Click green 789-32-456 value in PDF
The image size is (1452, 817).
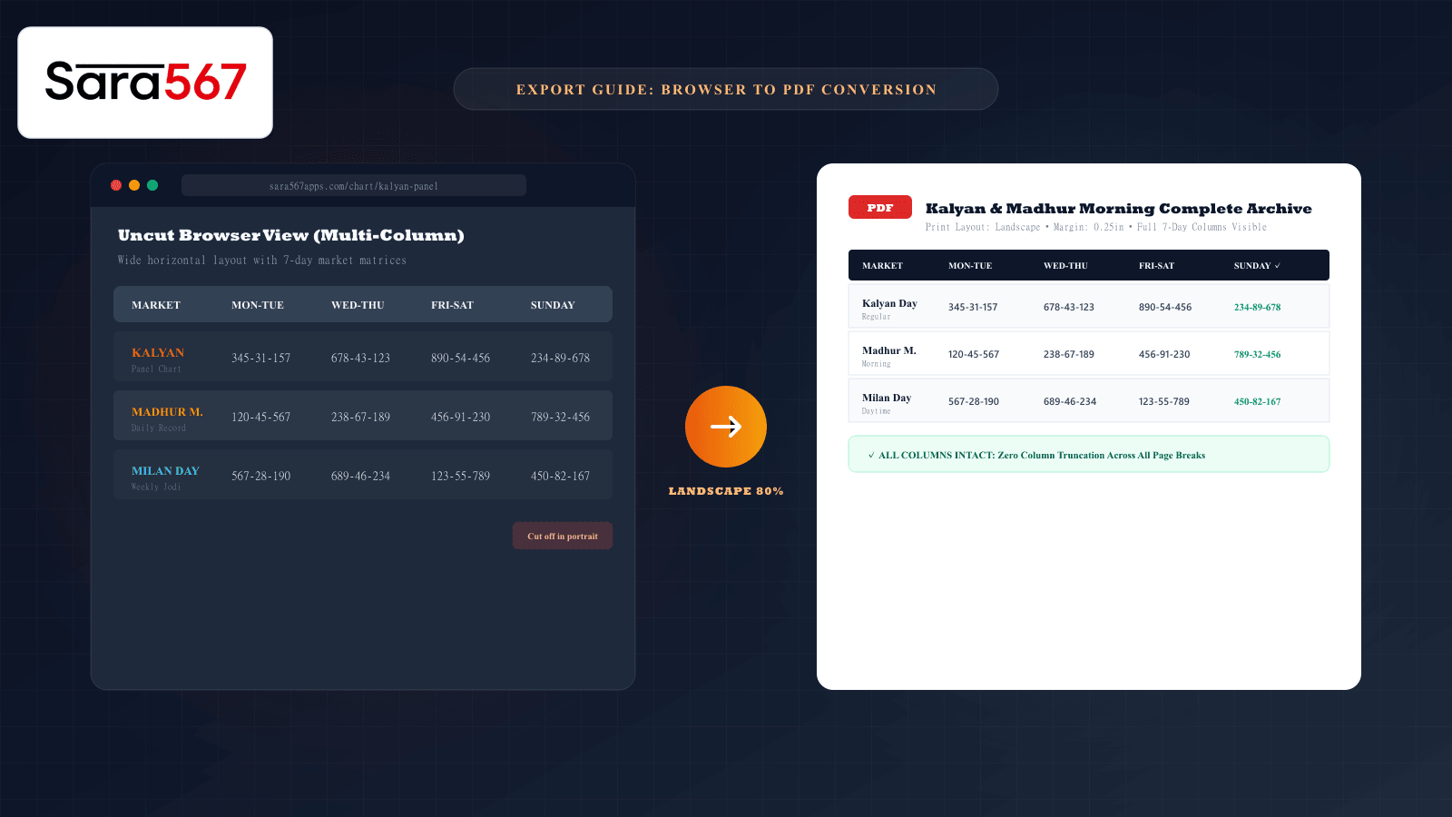[x=1257, y=354]
